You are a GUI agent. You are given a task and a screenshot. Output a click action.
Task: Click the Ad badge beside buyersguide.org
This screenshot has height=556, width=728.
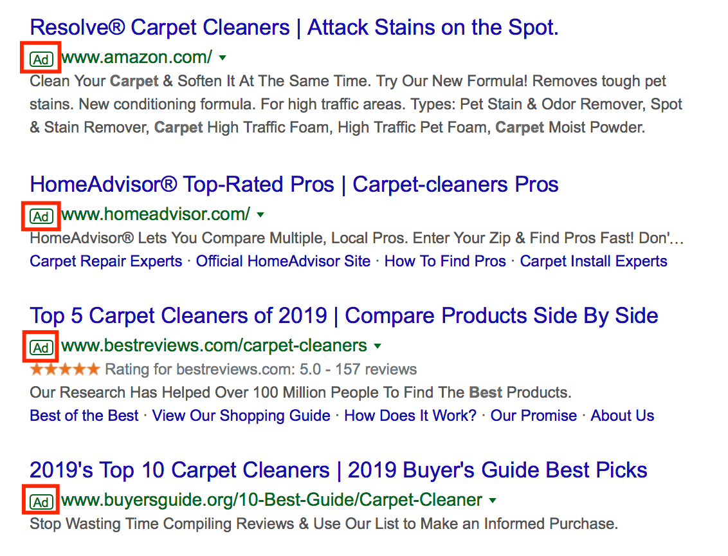tap(41, 502)
